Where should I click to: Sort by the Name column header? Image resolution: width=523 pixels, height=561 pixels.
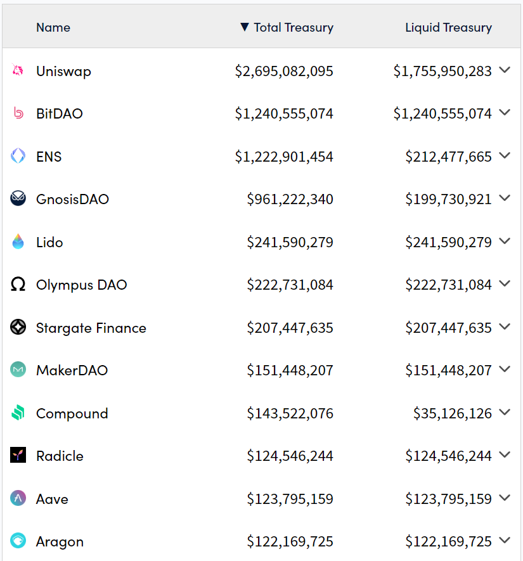click(53, 27)
